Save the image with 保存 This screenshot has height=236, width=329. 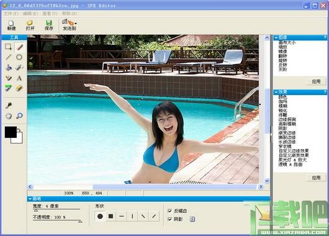click(48, 25)
